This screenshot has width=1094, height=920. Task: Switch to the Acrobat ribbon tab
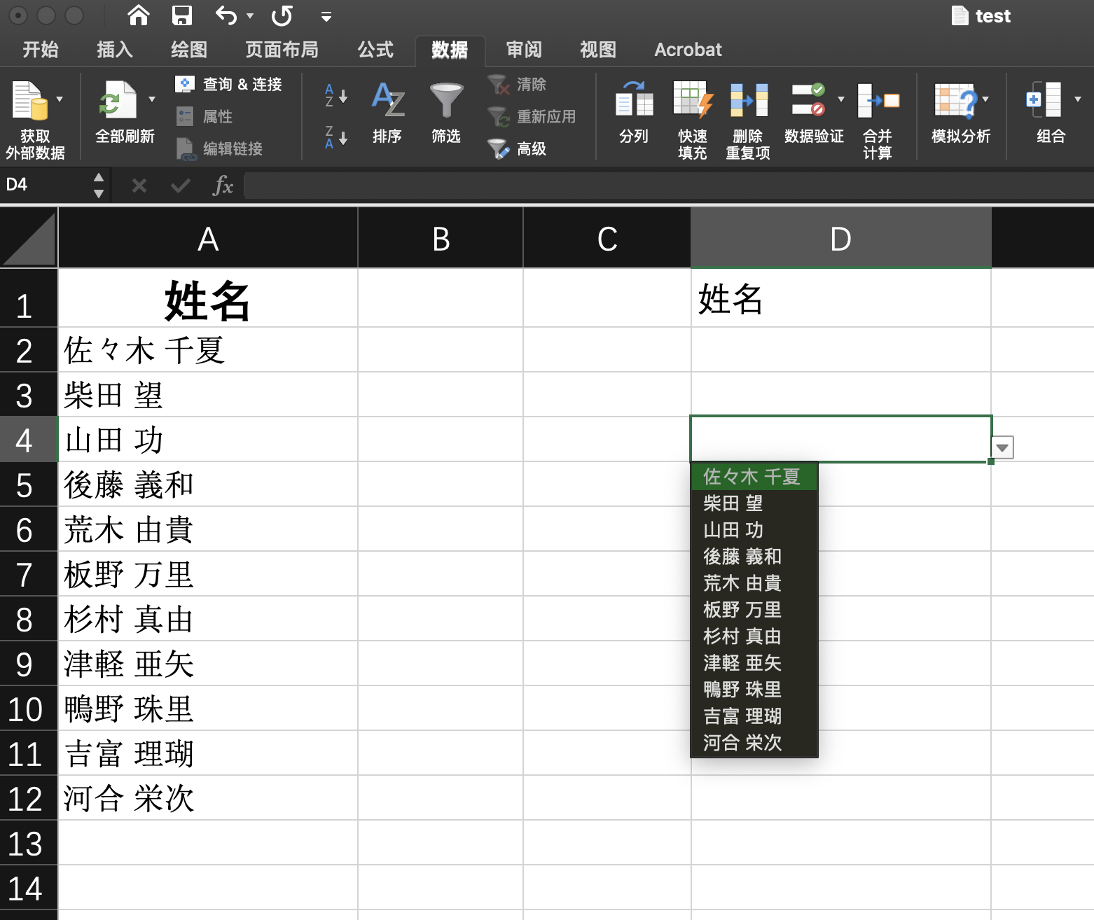tap(687, 49)
